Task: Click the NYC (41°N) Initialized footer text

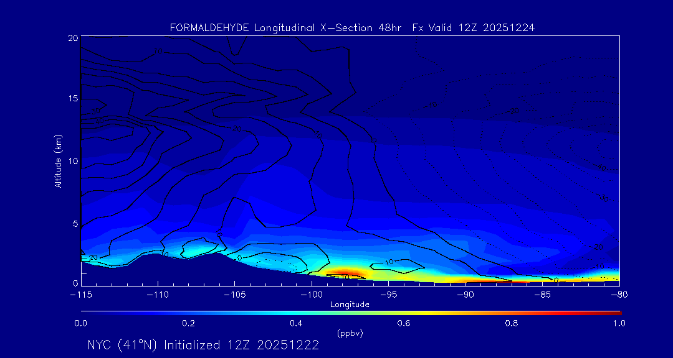Action: pos(203,345)
